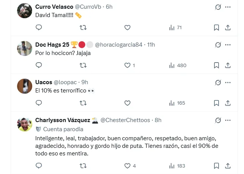Retweet the Uacos post
Image resolution: width=244 pixels, height=174 pixels.
click(83, 103)
